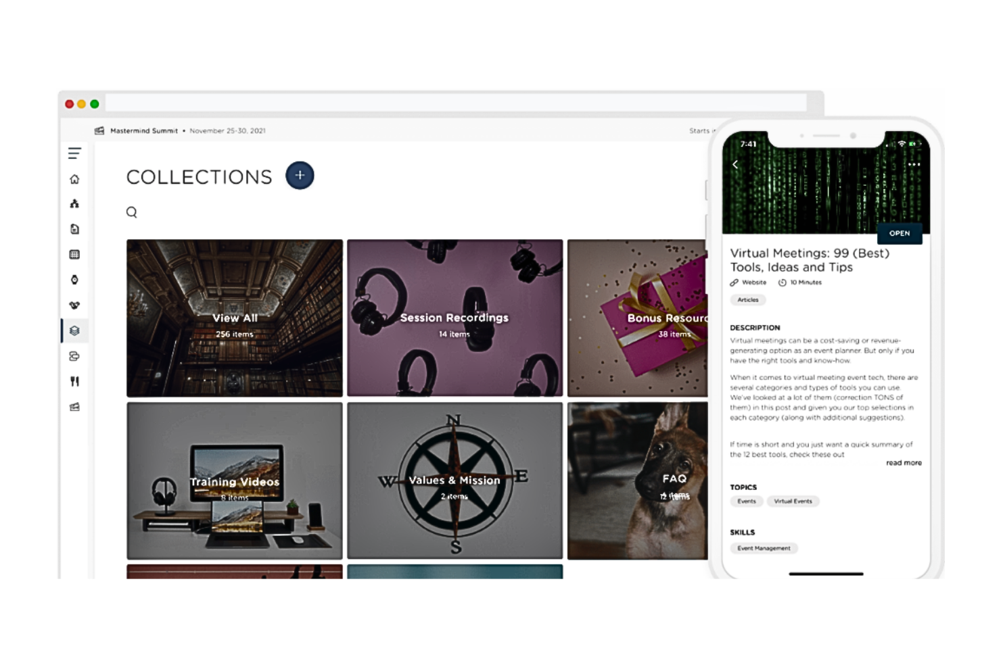Select the stacked layers collections icon
Image resolution: width=1001 pixels, height=667 pixels.
click(74, 330)
